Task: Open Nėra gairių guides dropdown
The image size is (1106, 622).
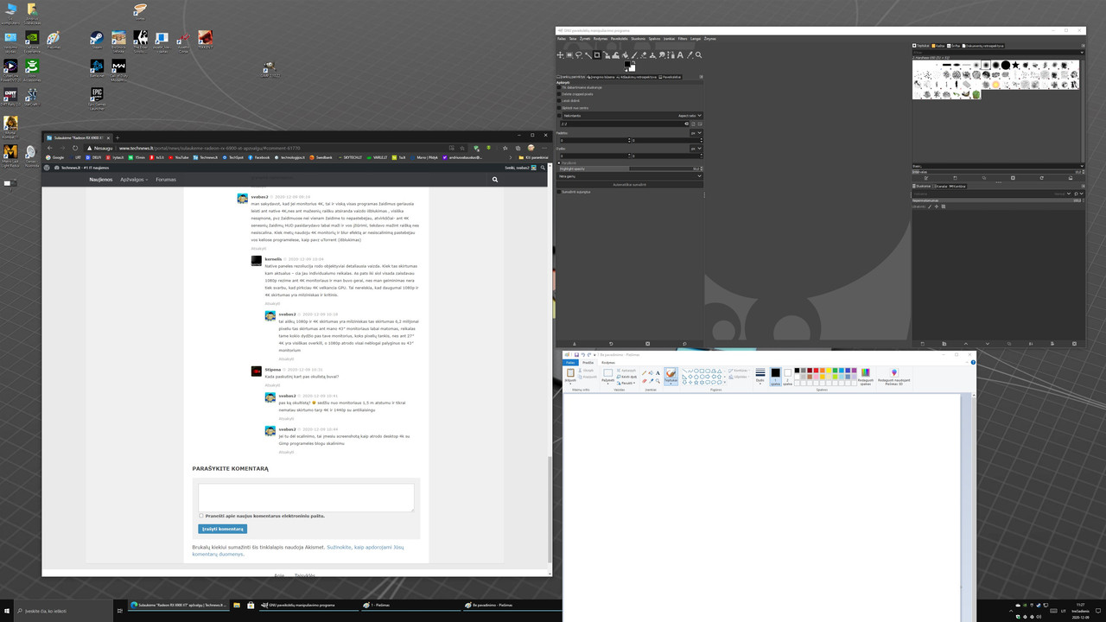Action: pyautogui.click(x=630, y=176)
